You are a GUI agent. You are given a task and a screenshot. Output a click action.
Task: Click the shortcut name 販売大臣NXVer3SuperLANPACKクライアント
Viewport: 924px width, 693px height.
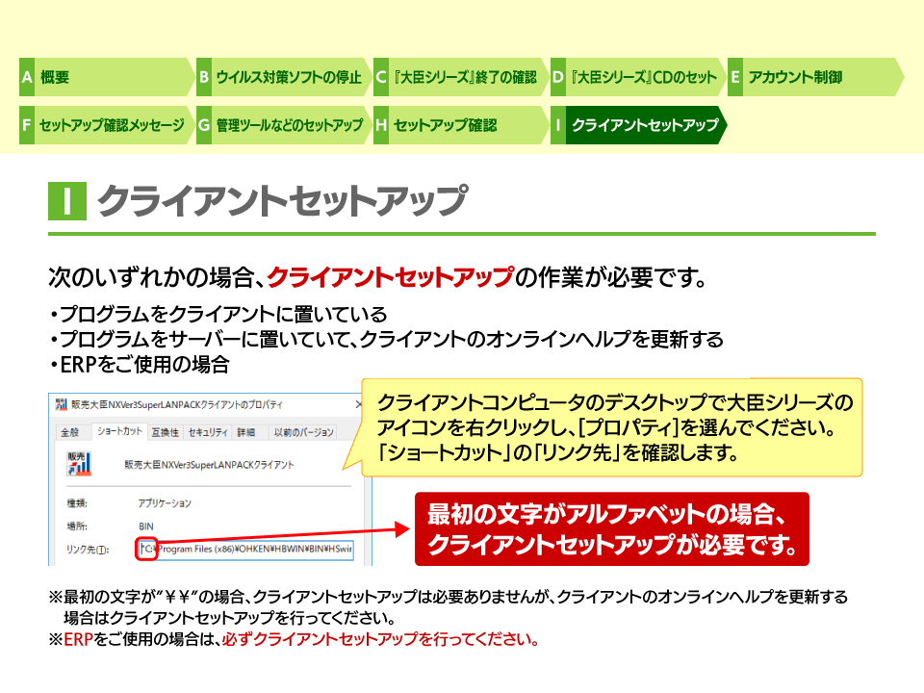tap(209, 465)
